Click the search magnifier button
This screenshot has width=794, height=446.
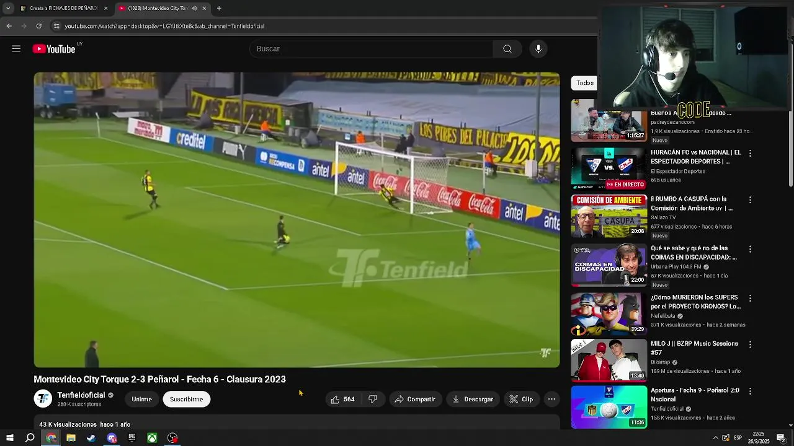coord(507,49)
